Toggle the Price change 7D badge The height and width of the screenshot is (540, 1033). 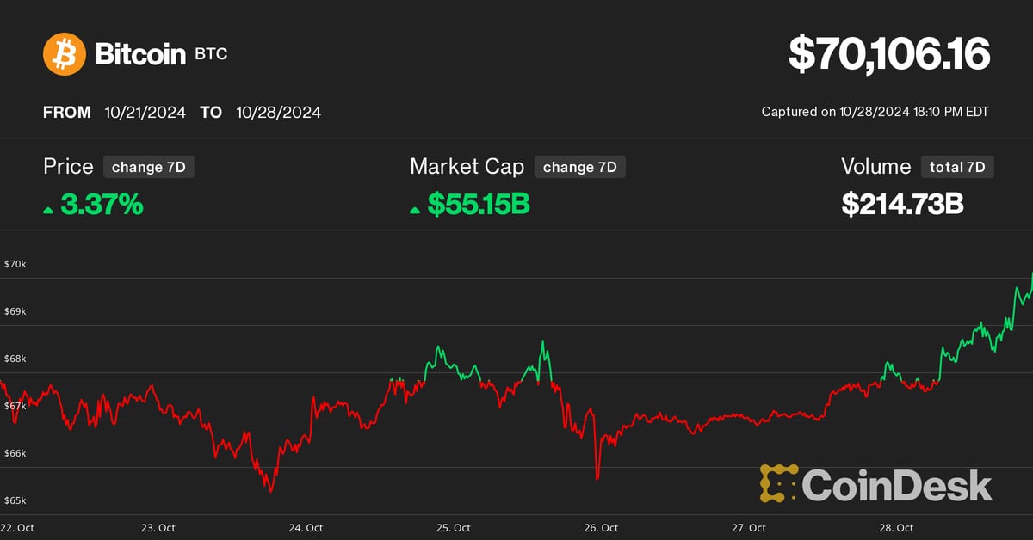(148, 167)
